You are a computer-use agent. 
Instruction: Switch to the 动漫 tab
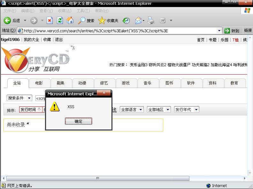coord(82,83)
